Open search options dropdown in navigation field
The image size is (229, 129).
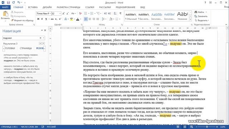44,38
